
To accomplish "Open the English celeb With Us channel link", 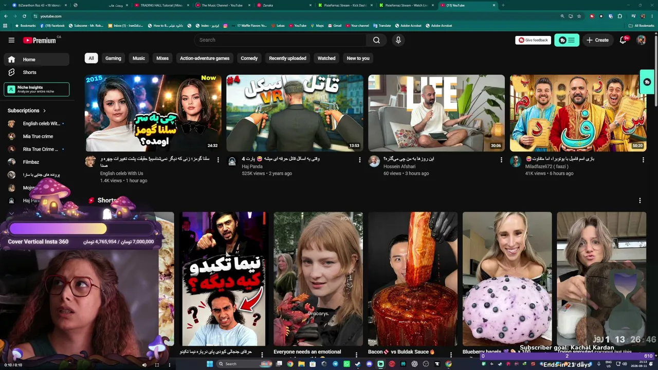I will coord(122,174).
